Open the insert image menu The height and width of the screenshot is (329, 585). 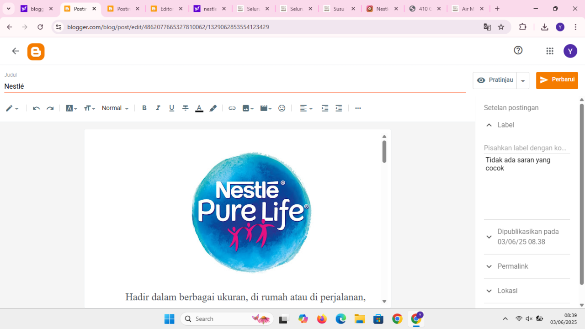click(248, 108)
